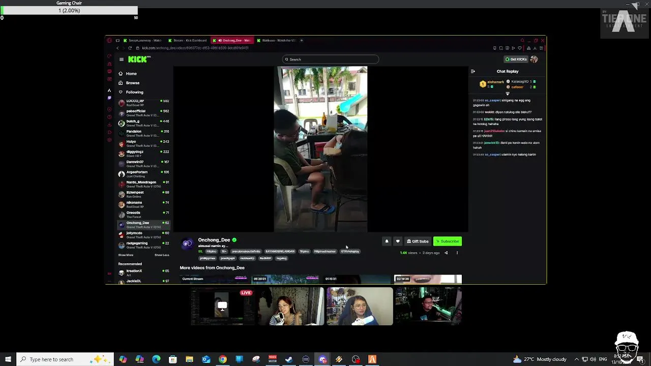Open jollymcdo channel in sidebar
The height and width of the screenshot is (366, 651).
tap(143, 235)
